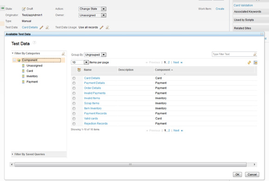Screen dimensions: 269x181
Task: Select the Payment Details radio button
Action: [74, 83]
